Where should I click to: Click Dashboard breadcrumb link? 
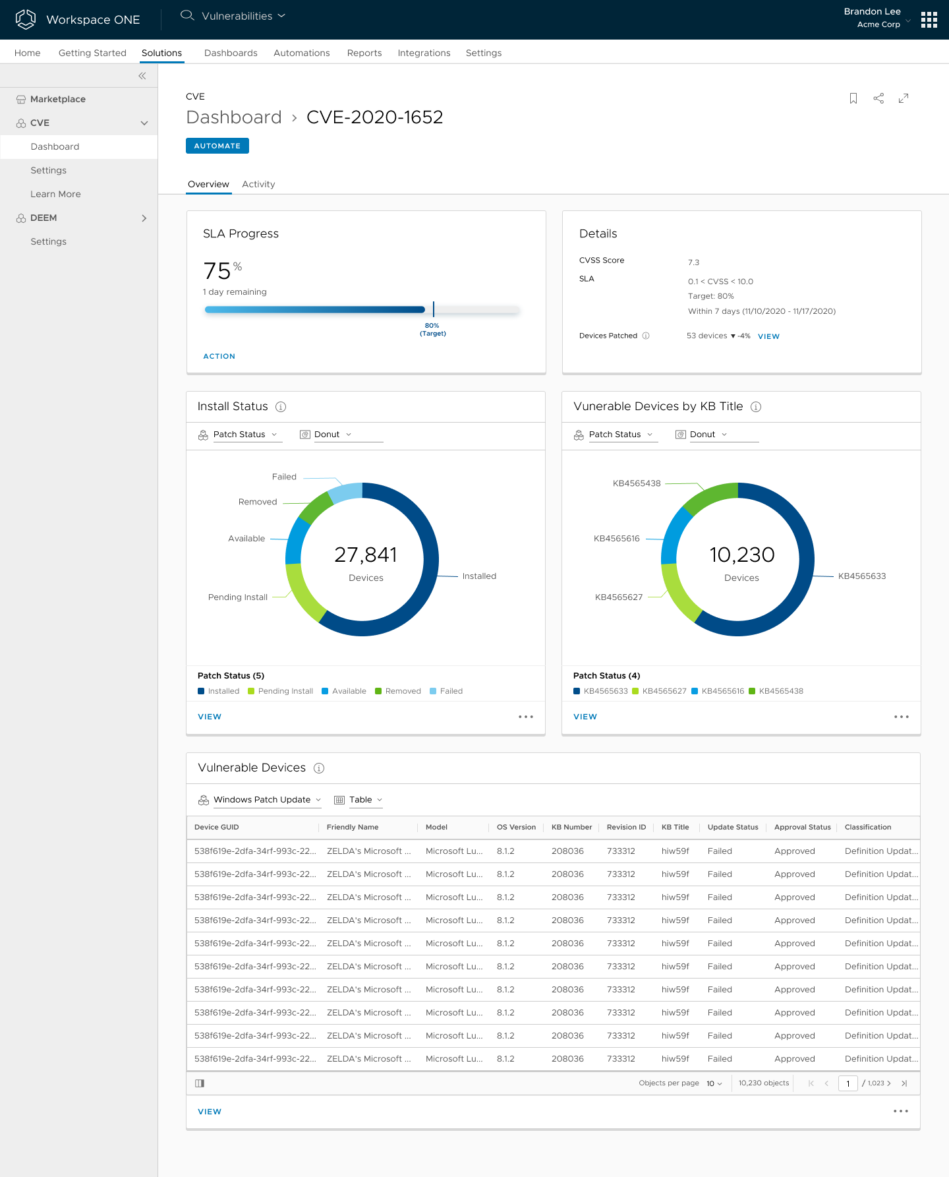pyautogui.click(x=234, y=117)
